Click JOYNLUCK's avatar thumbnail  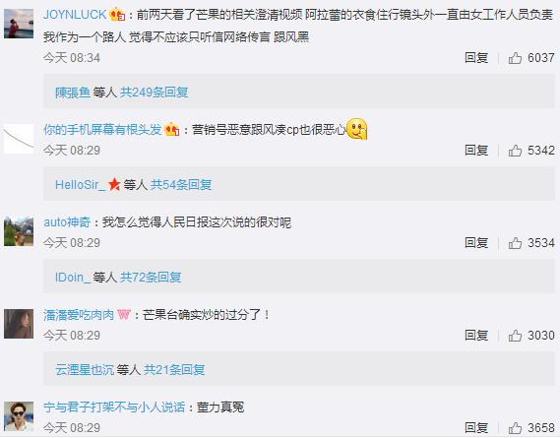click(x=19, y=24)
